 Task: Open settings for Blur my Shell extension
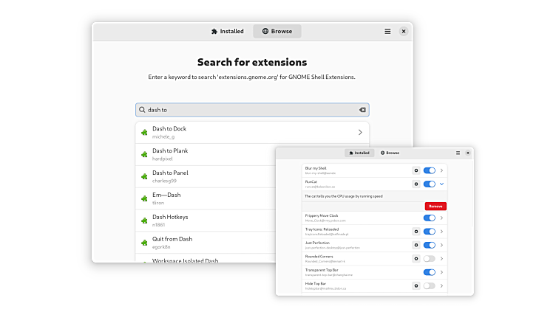pyautogui.click(x=416, y=170)
